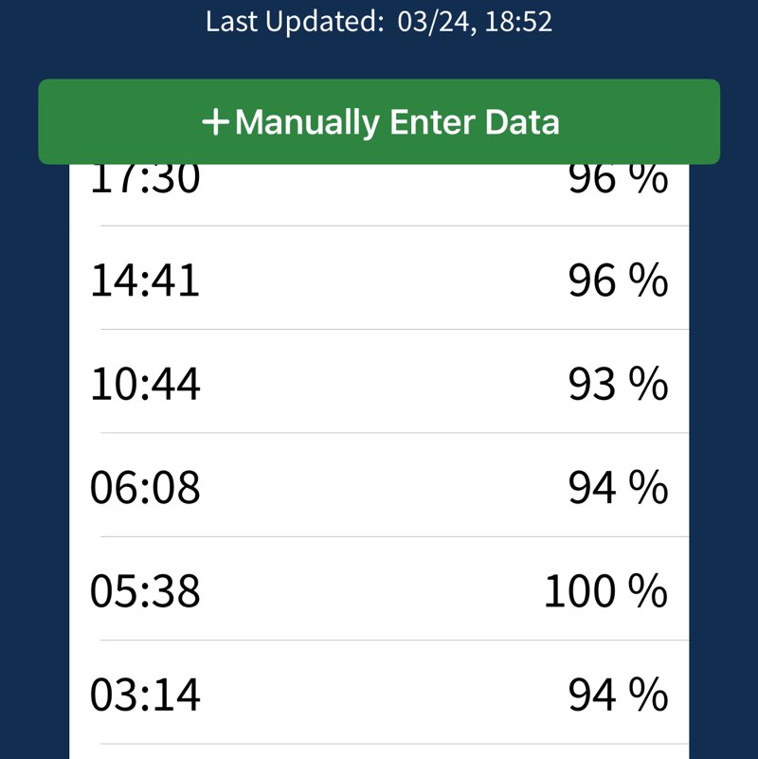Select the 05:38 time entry
This screenshot has width=758, height=759.
145,591
